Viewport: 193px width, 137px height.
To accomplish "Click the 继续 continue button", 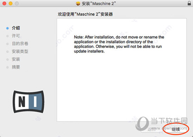I will pyautogui.click(x=176, y=130).
